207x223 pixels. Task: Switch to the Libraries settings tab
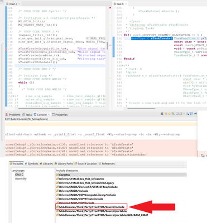point(46,163)
